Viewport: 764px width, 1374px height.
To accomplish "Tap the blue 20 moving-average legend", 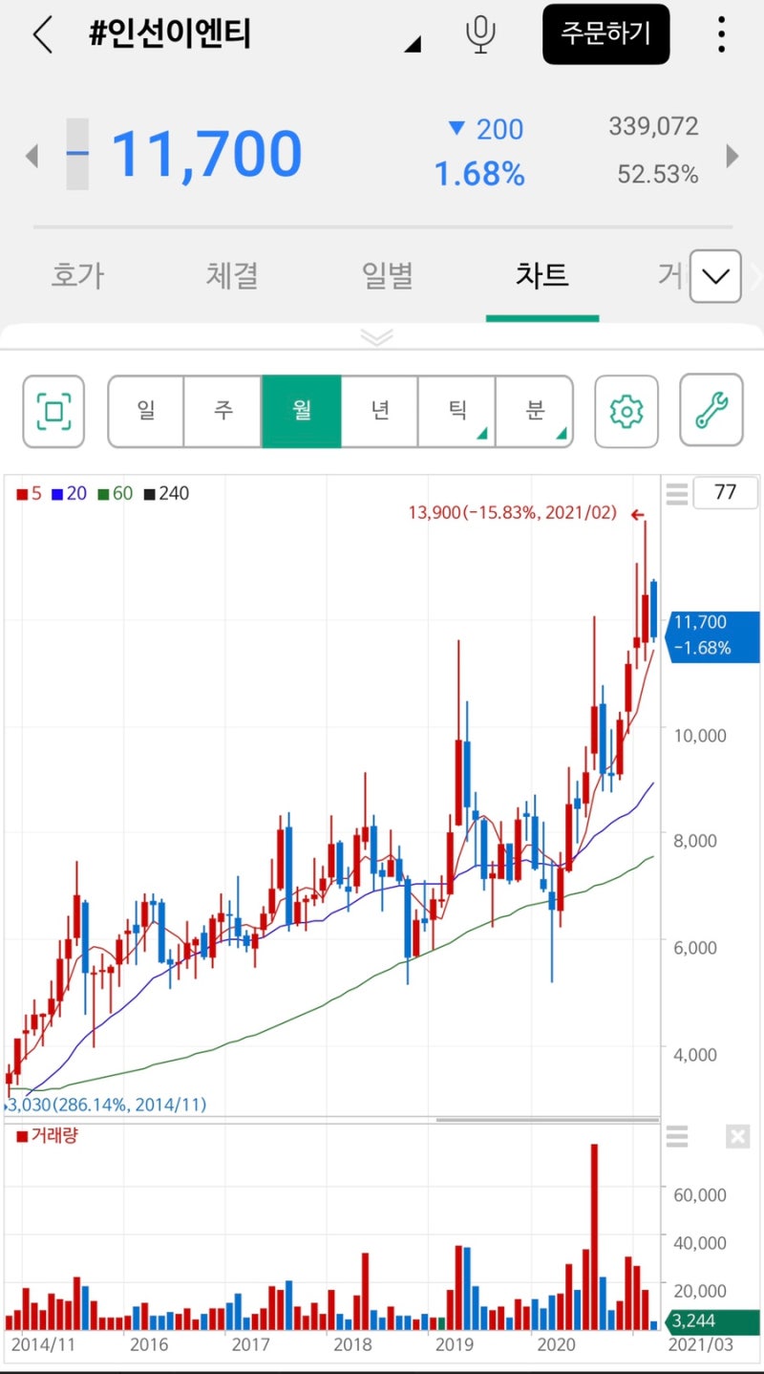I will click(x=69, y=494).
